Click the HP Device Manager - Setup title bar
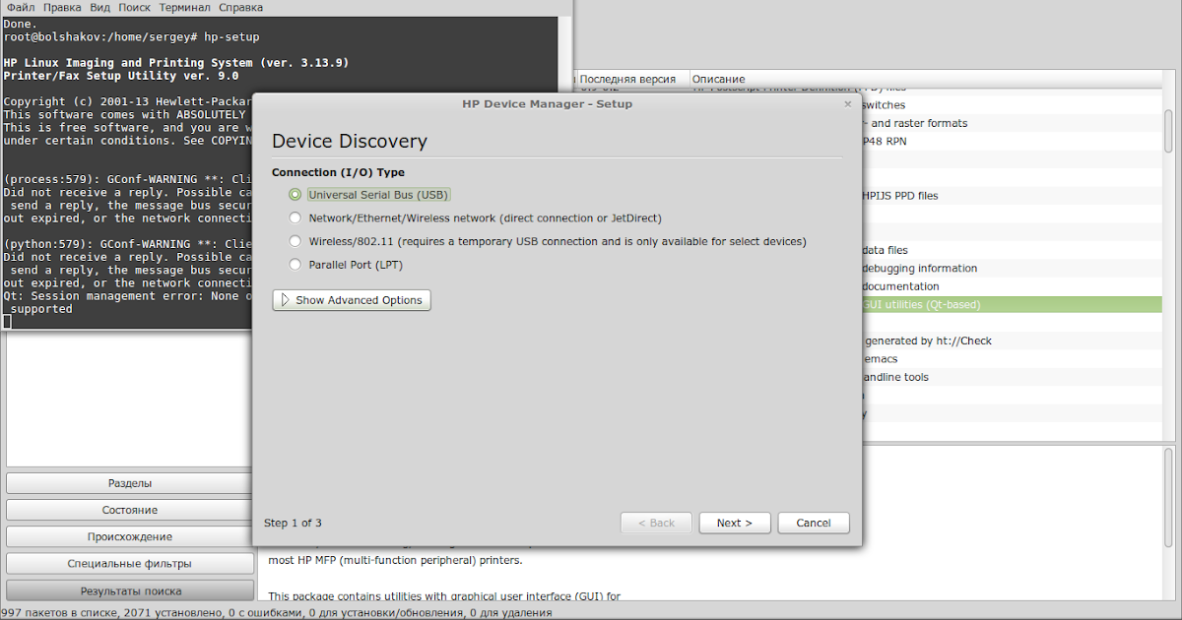The image size is (1182, 620). pos(548,103)
